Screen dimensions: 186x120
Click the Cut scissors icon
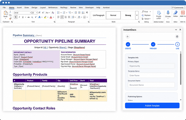[x=10, y=12]
